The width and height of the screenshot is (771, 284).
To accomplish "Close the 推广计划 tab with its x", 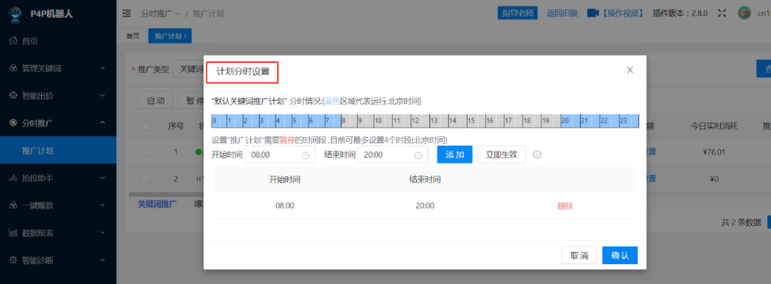I will pos(186,36).
